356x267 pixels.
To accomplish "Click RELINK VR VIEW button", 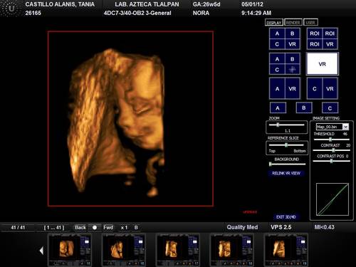I will [286, 173].
